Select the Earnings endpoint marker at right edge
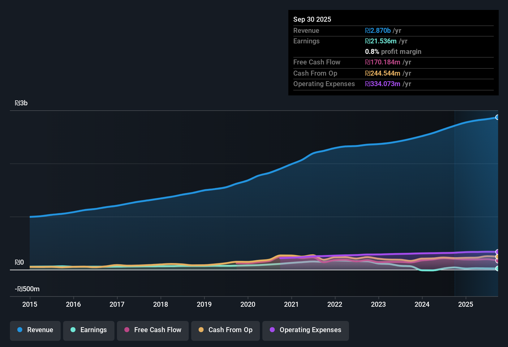 tap(497, 269)
